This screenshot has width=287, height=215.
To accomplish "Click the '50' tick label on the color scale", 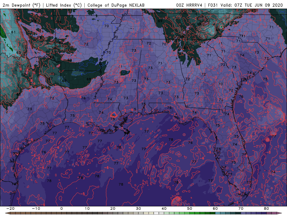I will click(190, 209).
